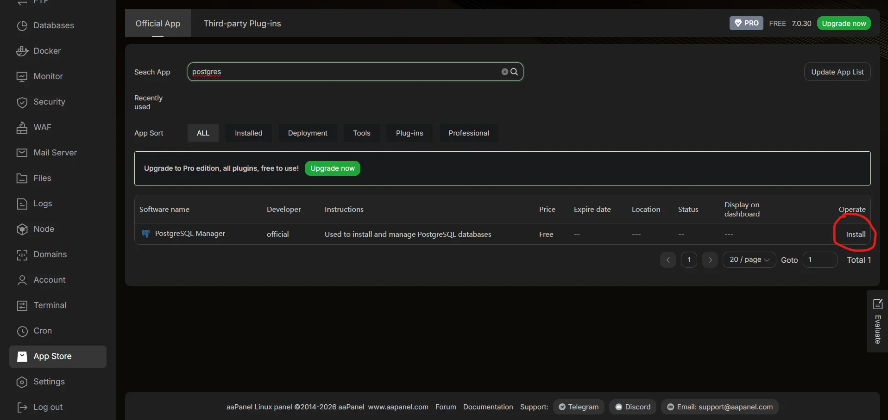Image resolution: width=888 pixels, height=420 pixels.
Task: Click the PostgreSQL Manager elephant icon
Action: coord(145,234)
